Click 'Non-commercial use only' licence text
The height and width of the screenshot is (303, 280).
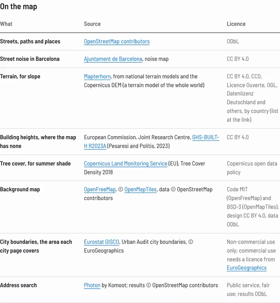click(x=251, y=246)
